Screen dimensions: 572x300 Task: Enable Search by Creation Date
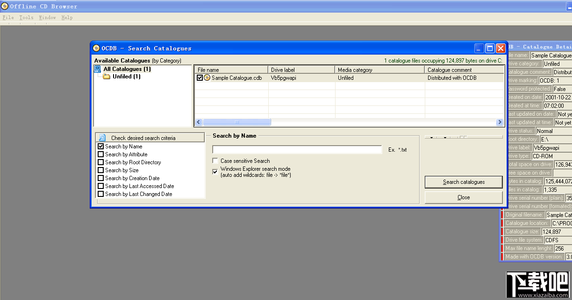(101, 178)
